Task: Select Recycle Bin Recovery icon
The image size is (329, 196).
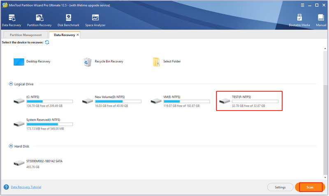Action: (x=88, y=62)
